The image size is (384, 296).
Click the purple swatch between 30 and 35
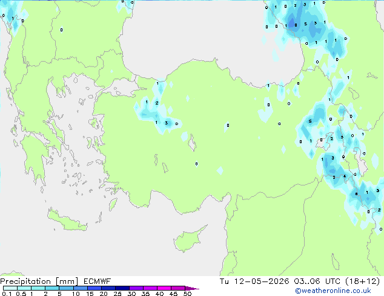(x=136, y=288)
